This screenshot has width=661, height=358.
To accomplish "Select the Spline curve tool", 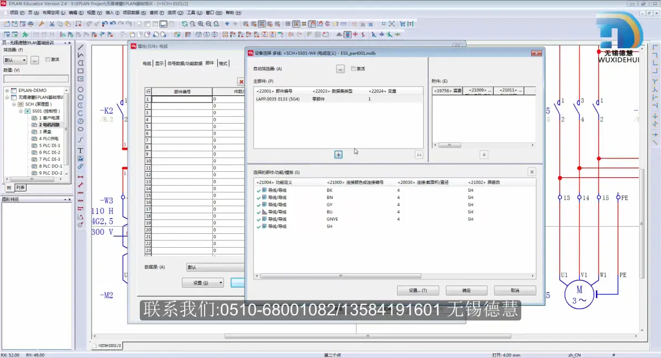I will 80,140.
